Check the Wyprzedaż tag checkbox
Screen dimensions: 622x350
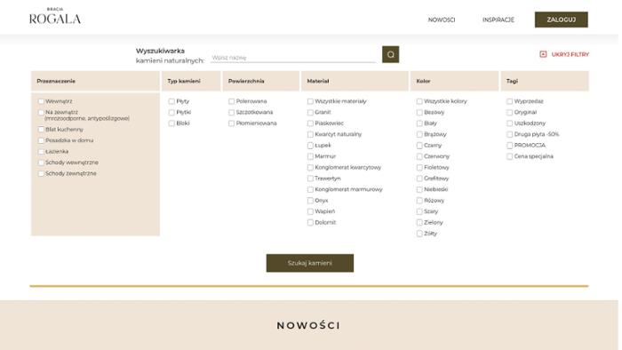click(x=509, y=101)
